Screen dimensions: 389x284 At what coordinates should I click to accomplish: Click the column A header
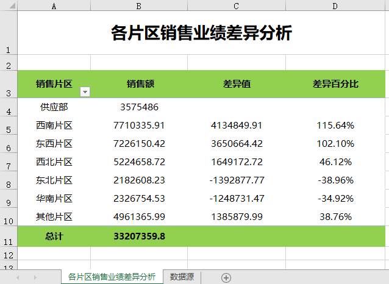[54, 6]
